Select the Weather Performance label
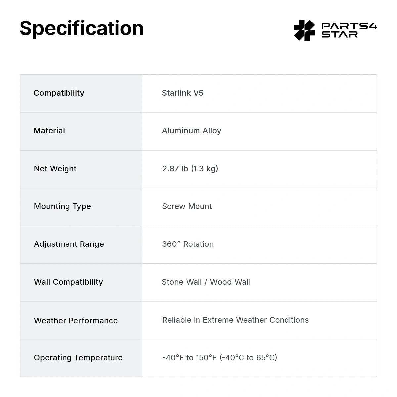 (76, 321)
